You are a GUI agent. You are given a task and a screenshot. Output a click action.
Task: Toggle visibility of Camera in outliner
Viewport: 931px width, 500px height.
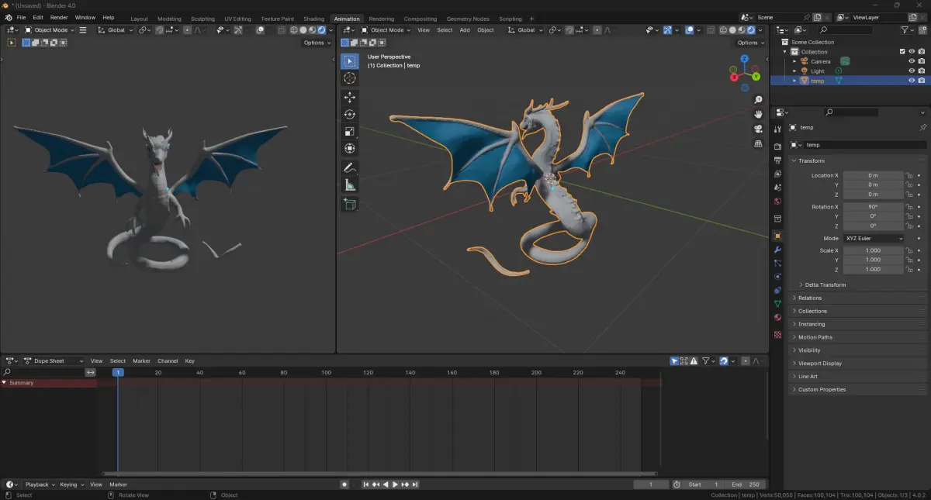point(912,61)
